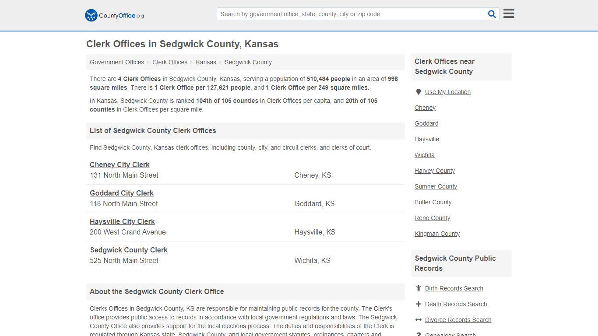This screenshot has width=598, height=336.
Task: Select Haysville in sidebar
Action: point(427,139)
